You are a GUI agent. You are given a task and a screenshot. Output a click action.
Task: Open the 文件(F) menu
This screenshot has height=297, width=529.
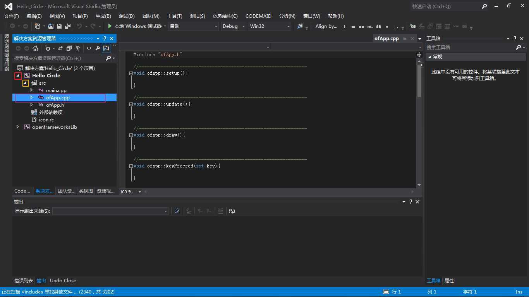12,16
